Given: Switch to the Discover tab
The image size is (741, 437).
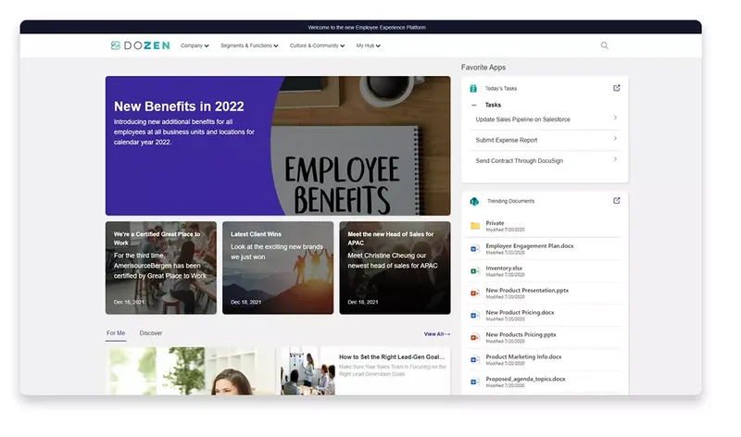Looking at the screenshot, I should 151,333.
